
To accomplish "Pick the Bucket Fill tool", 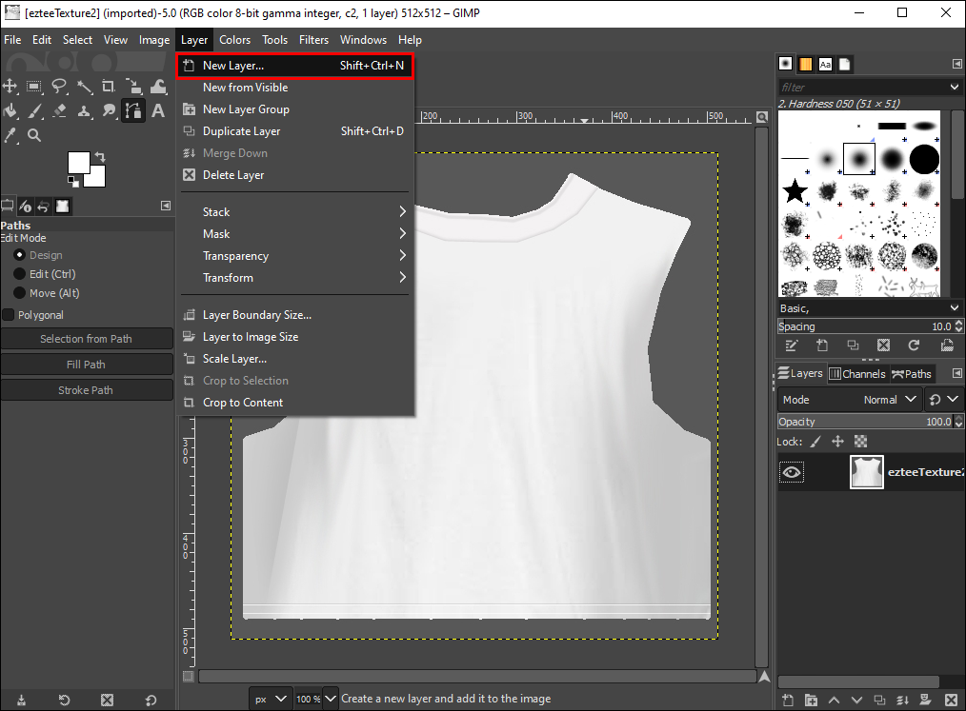I will [10, 110].
